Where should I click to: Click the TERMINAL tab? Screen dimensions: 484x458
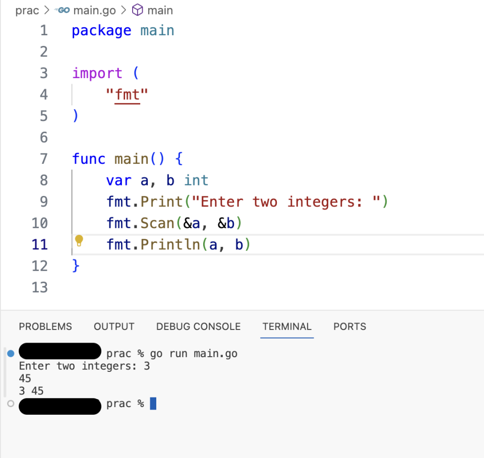click(x=287, y=326)
